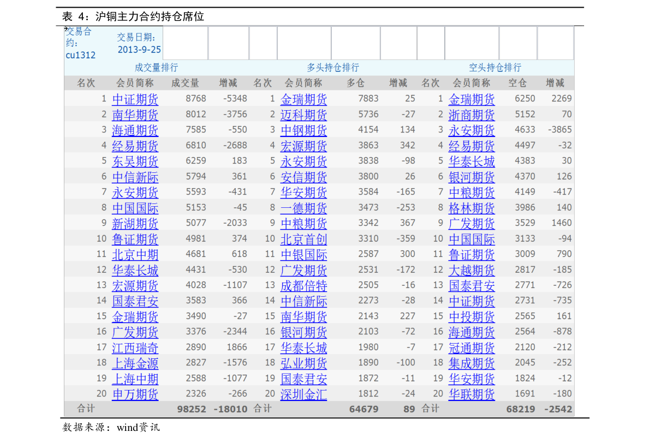Open the 华联期货 link at rank 20
The height and width of the screenshot is (444, 650).
click(472, 394)
